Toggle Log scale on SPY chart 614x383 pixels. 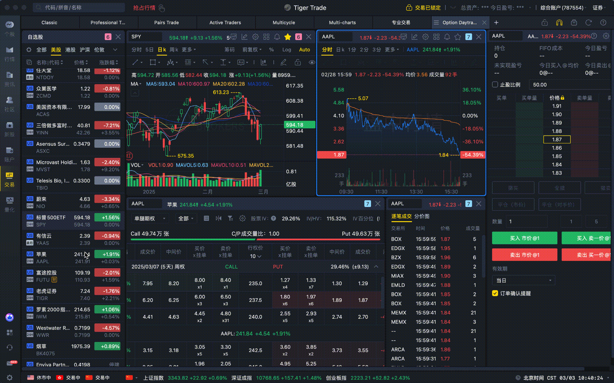[287, 49]
